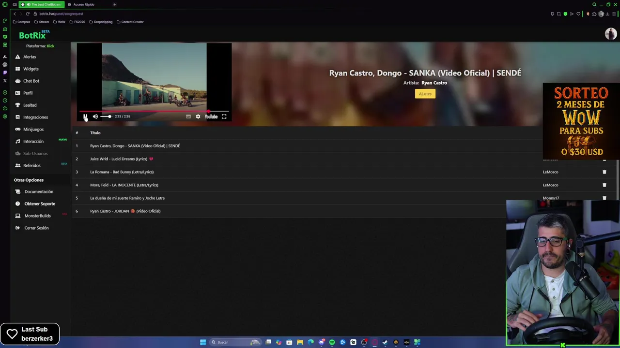Screen dimensions: 620x348
Task: Click the Título column header
Action: [x=95, y=132]
